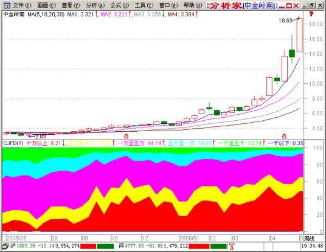Click the tall 18.69 high candlestick
Viewport: 326px width, 252px height.
299,35
